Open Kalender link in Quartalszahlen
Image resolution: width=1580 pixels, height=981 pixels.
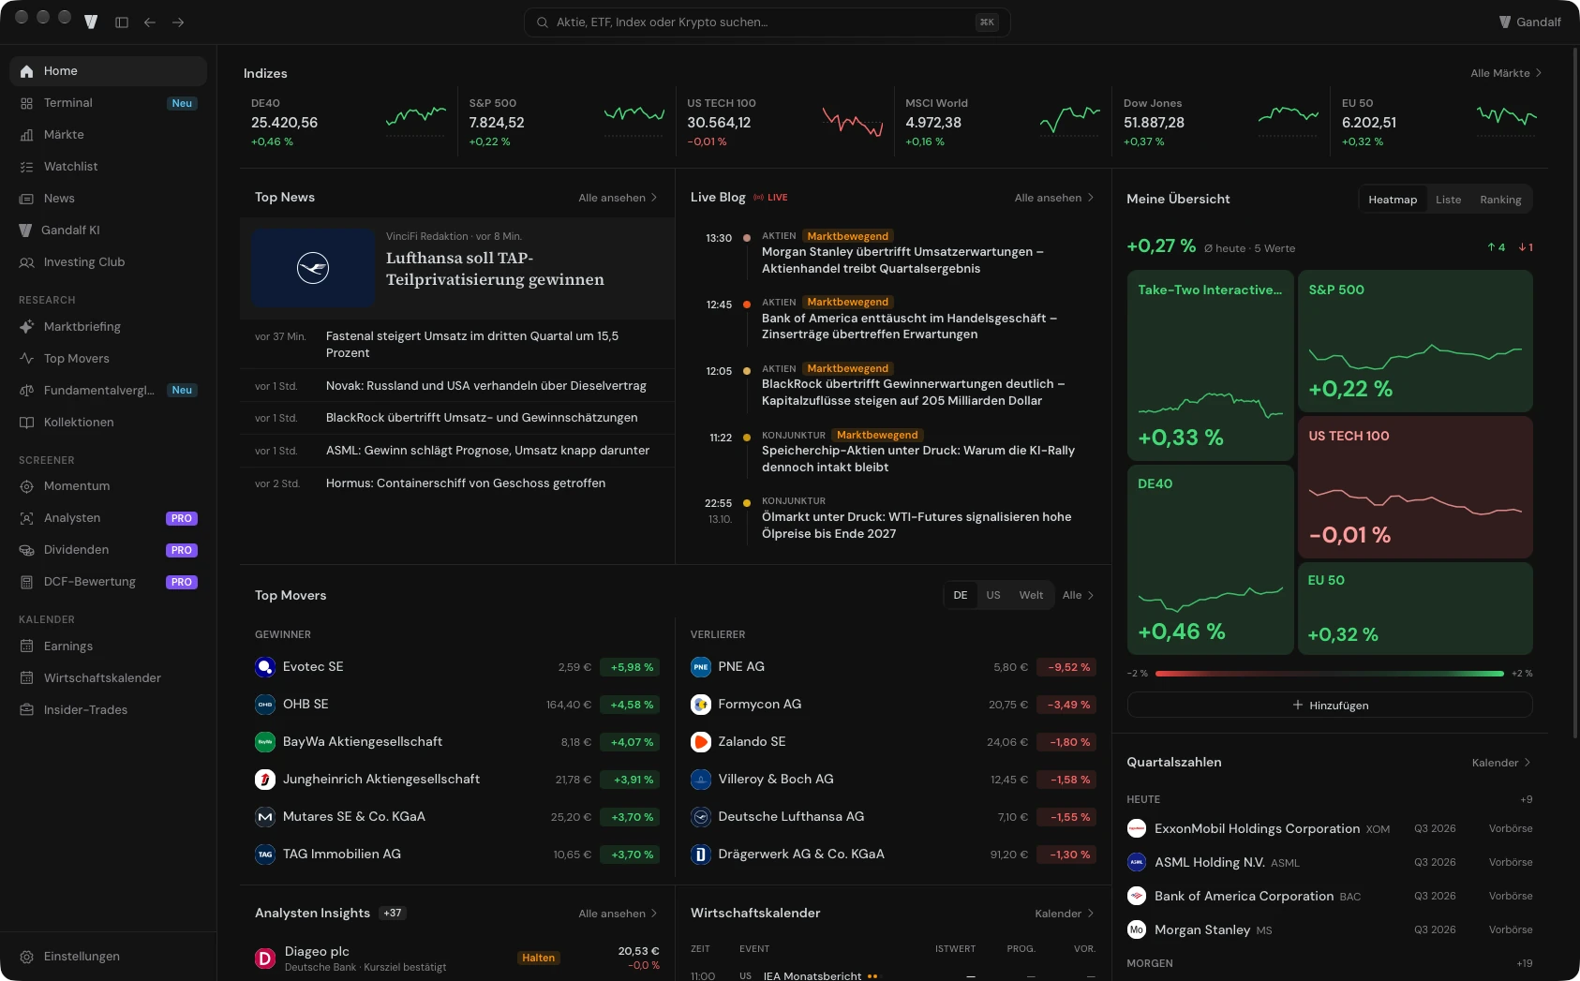pyautogui.click(x=1501, y=763)
